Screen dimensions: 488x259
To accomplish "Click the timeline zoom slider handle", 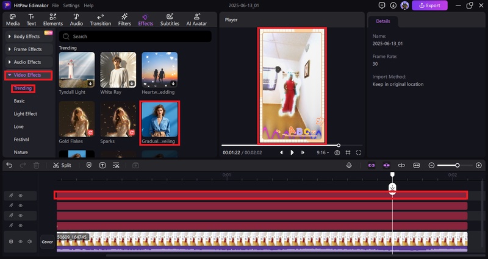I will [457, 165].
